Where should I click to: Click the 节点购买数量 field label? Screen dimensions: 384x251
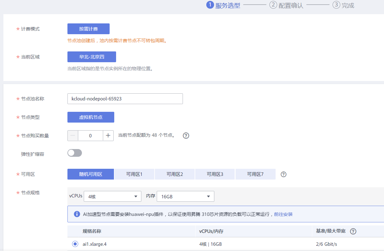(35, 136)
